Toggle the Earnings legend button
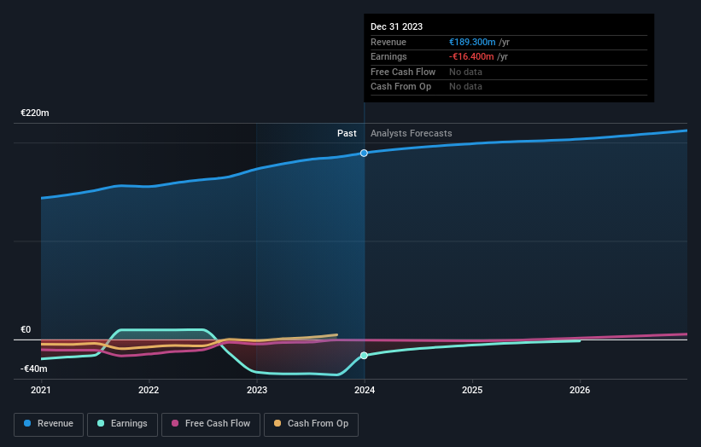Viewport: 701px width, 447px height. (122, 424)
